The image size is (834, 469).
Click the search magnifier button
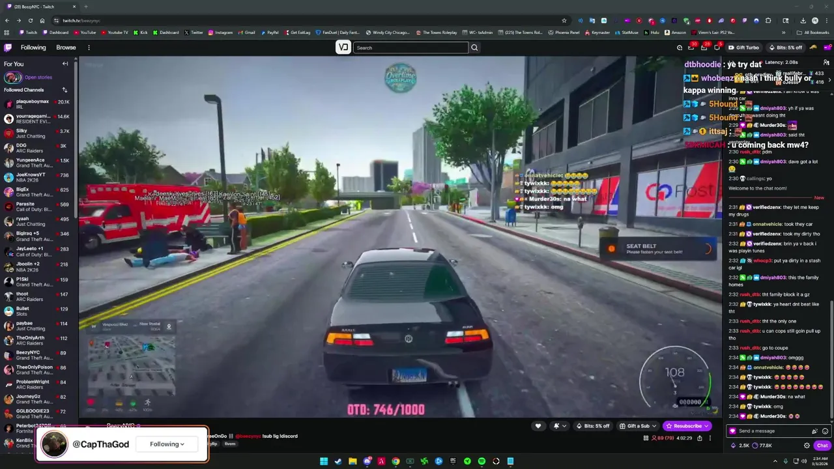pyautogui.click(x=474, y=48)
